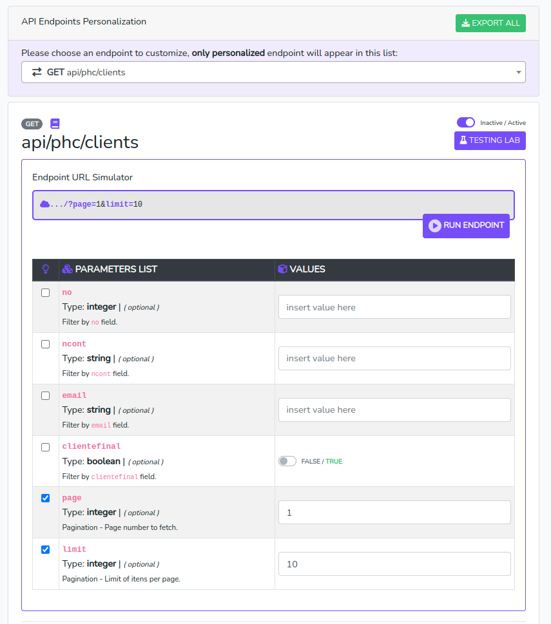Enable the 'no' parameter checkbox
The width and height of the screenshot is (551, 624).
pos(45,292)
